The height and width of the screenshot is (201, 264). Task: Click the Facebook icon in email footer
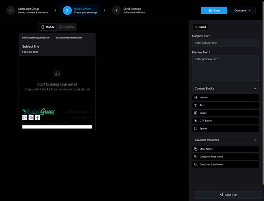37,118
